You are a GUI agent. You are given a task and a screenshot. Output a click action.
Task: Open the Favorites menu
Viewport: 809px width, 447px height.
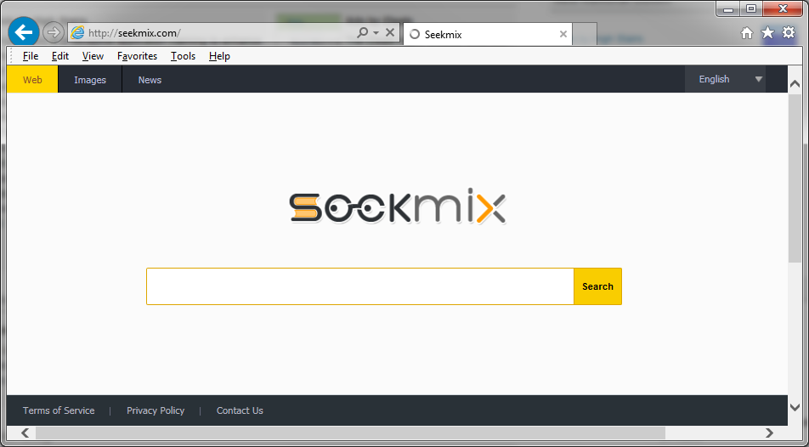pos(137,56)
